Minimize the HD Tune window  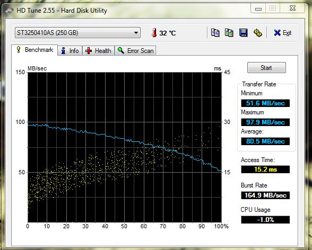coord(258,8)
